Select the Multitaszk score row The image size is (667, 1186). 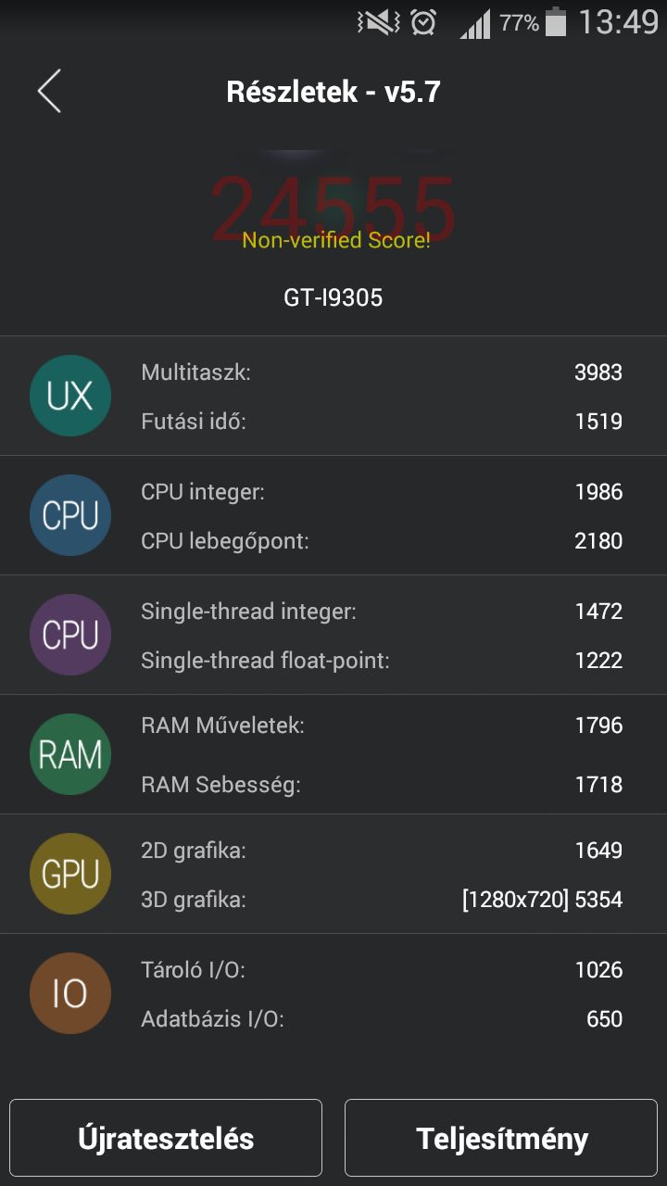pos(382,372)
